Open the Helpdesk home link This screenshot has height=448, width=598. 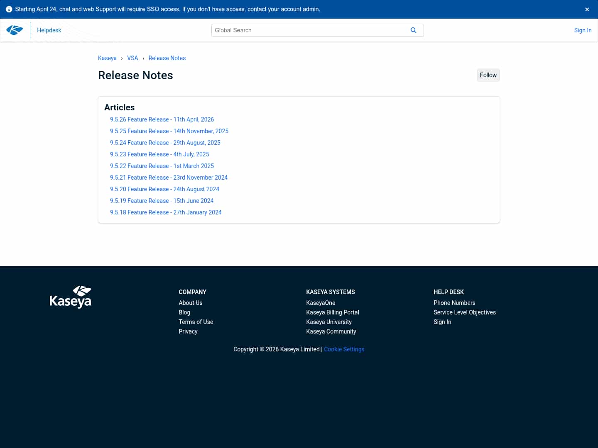click(x=49, y=30)
